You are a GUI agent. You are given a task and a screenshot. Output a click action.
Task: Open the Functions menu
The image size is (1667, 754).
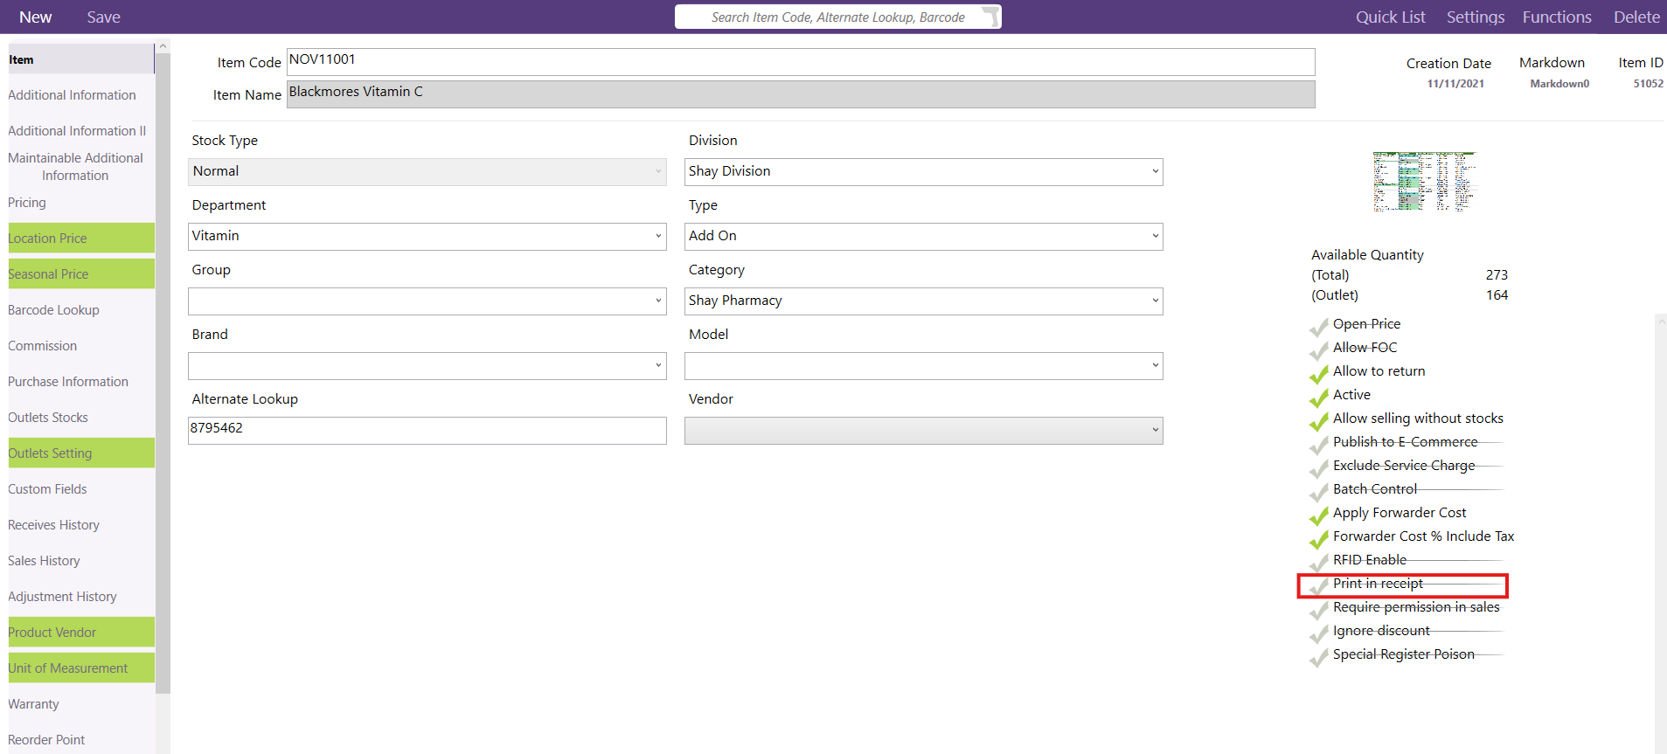(1556, 17)
